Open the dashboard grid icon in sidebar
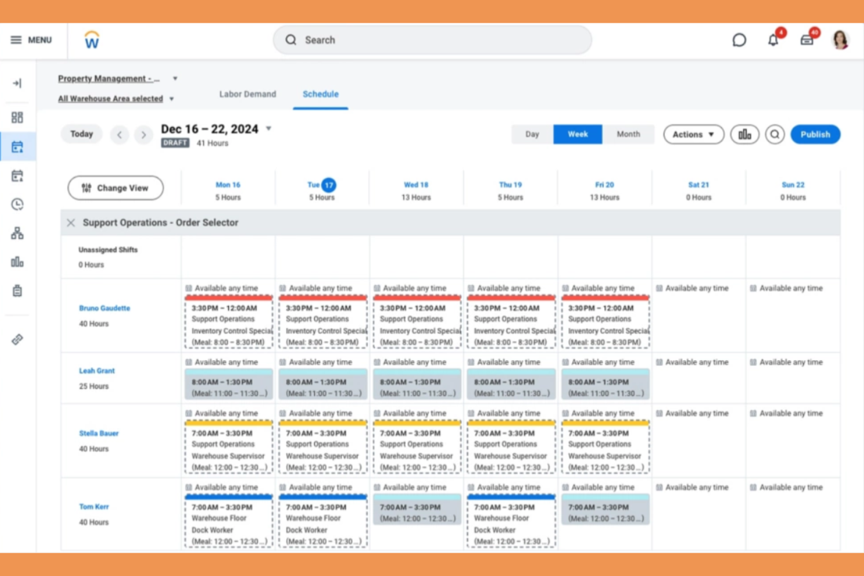The image size is (864, 576). [17, 117]
